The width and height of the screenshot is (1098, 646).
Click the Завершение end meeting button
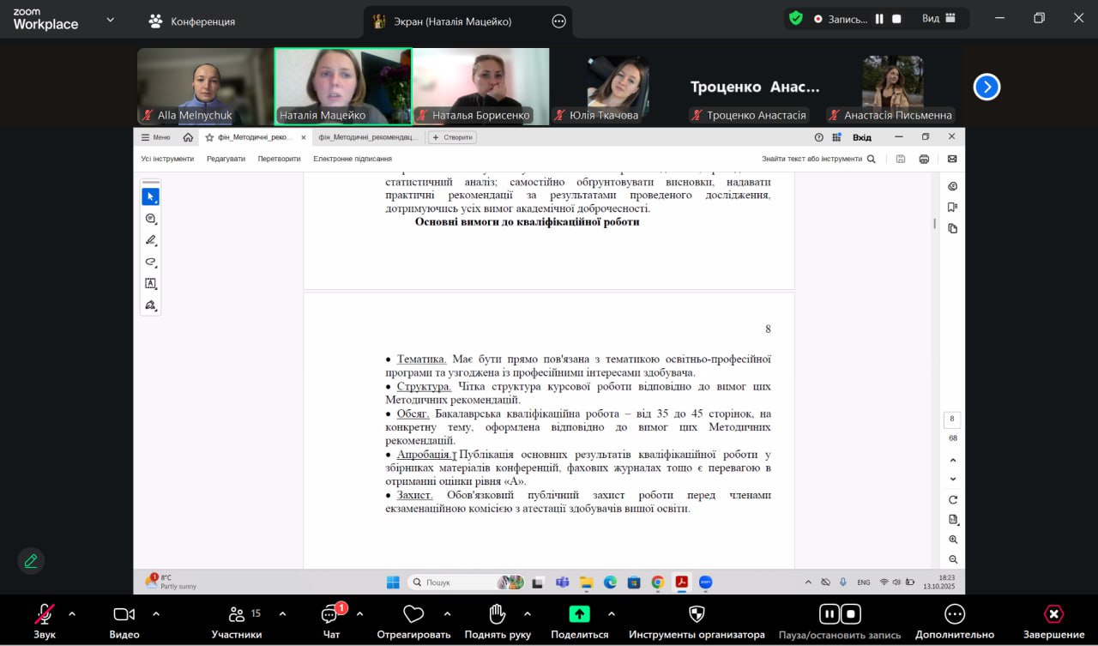(x=1053, y=614)
